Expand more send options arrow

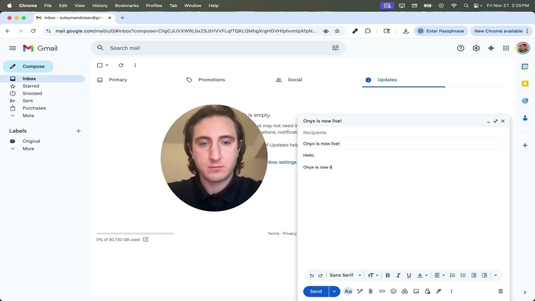[334, 291]
